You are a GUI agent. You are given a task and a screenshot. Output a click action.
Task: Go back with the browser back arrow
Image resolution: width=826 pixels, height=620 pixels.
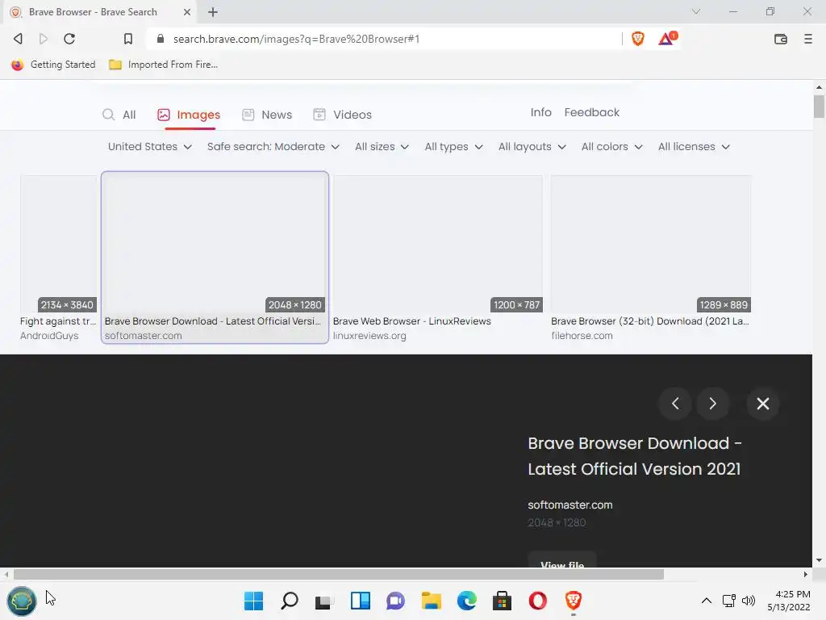(18, 39)
